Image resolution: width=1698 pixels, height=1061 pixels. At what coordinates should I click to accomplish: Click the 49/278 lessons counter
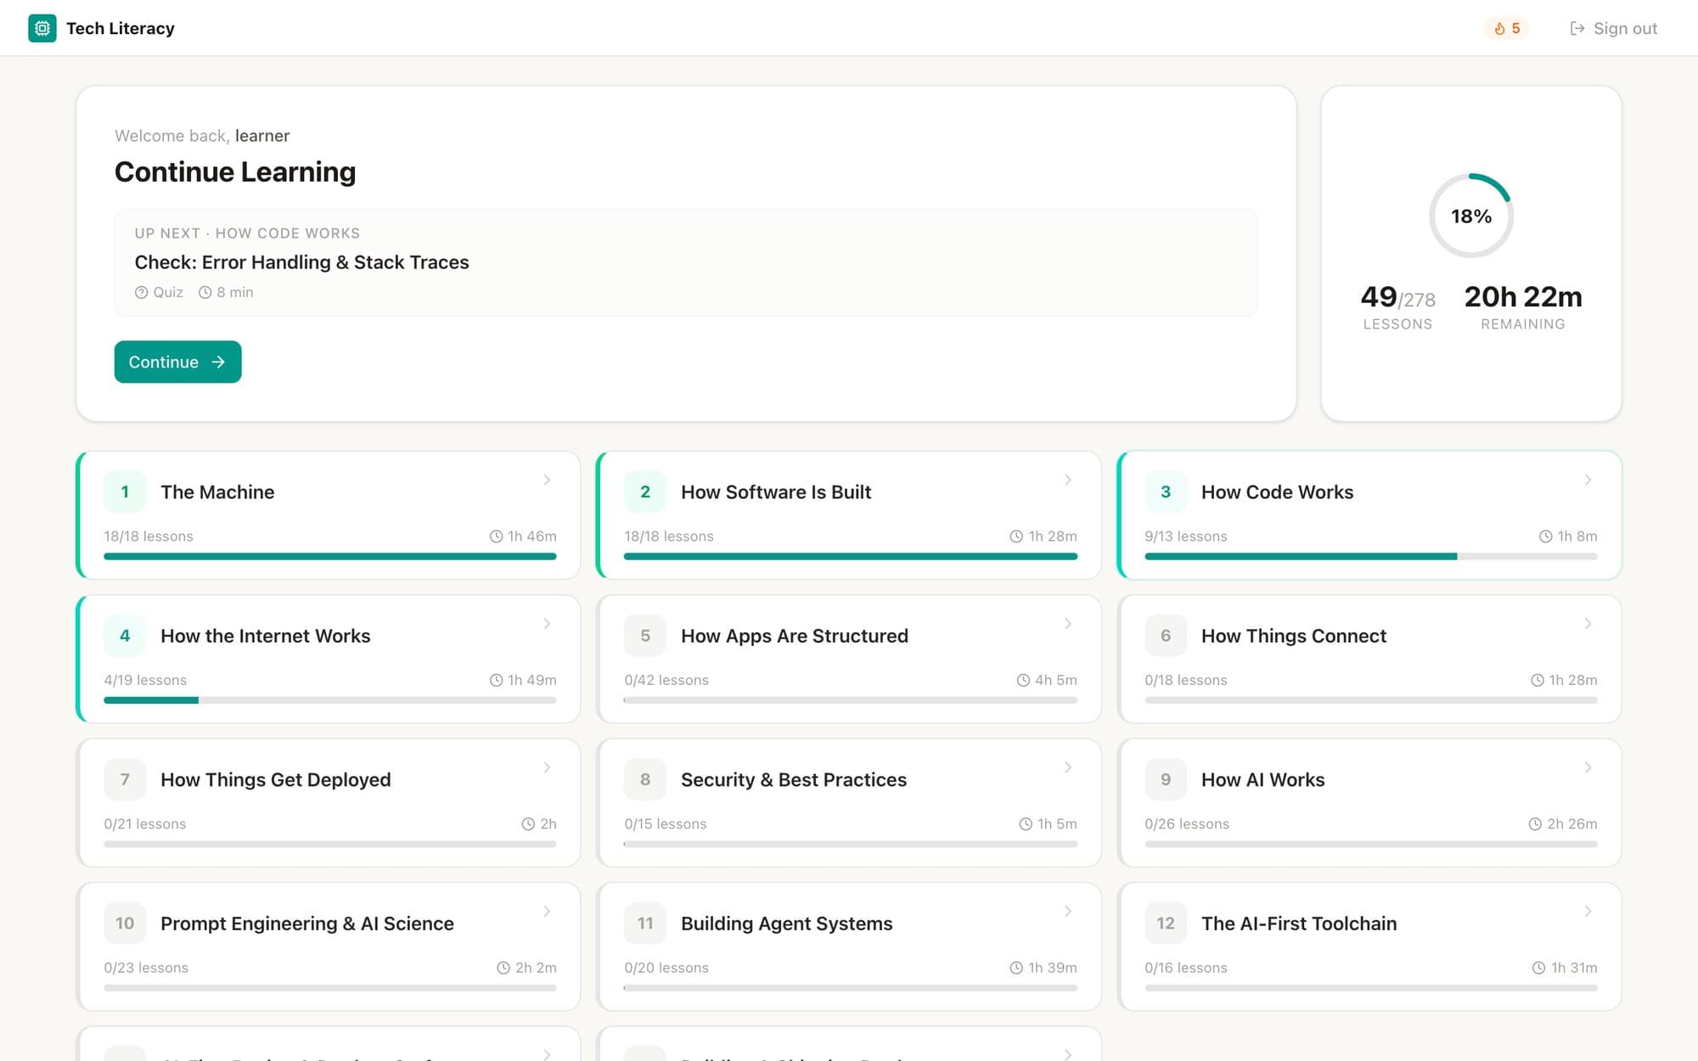(1397, 307)
